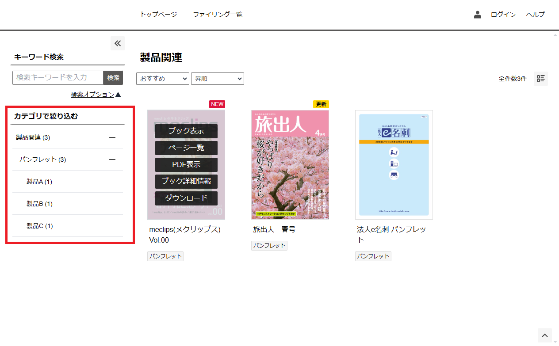Switch to list view layout icon

(x=540, y=79)
